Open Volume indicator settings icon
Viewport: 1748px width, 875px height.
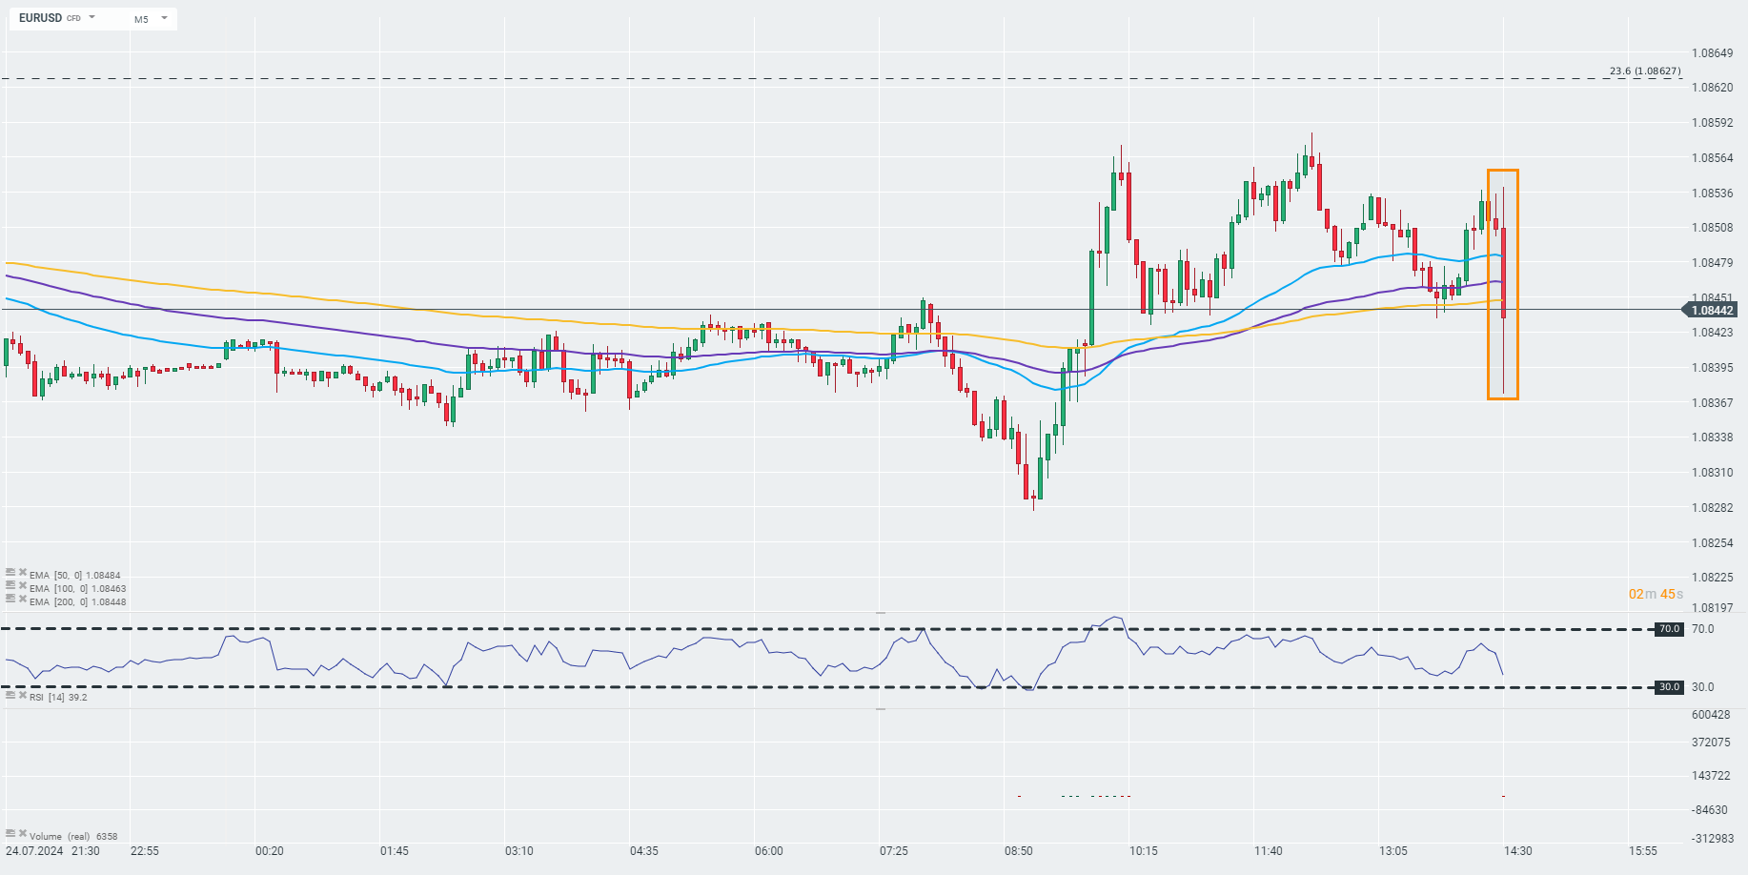10,834
